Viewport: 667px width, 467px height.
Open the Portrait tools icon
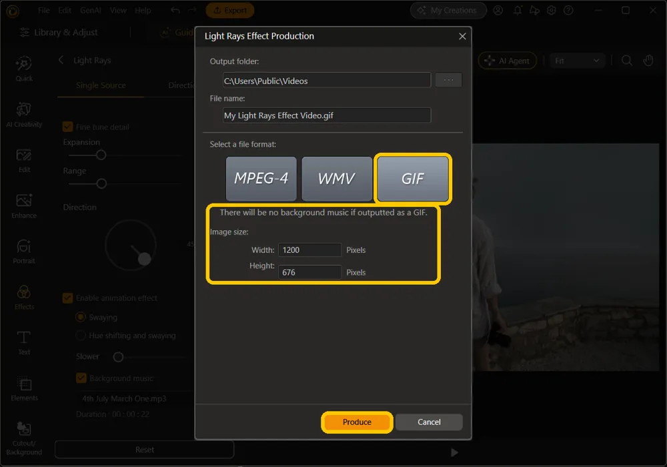[x=24, y=252]
